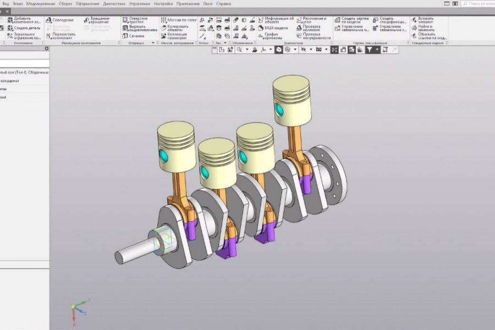Open the Моделирование menu
Image resolution: width=495 pixels, height=330 pixels.
41,4
